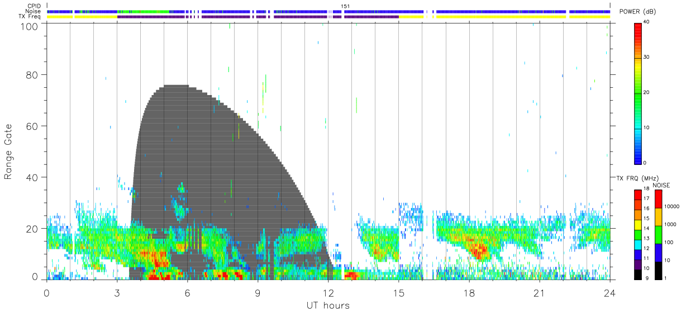Click the 20 tick on Range Gate axis
The image size is (686, 317).
point(32,229)
